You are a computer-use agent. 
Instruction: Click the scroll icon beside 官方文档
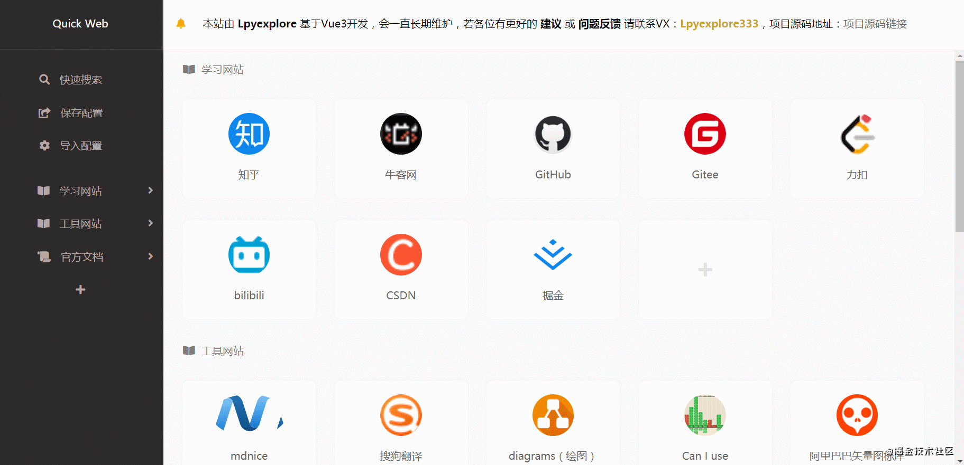coord(44,257)
